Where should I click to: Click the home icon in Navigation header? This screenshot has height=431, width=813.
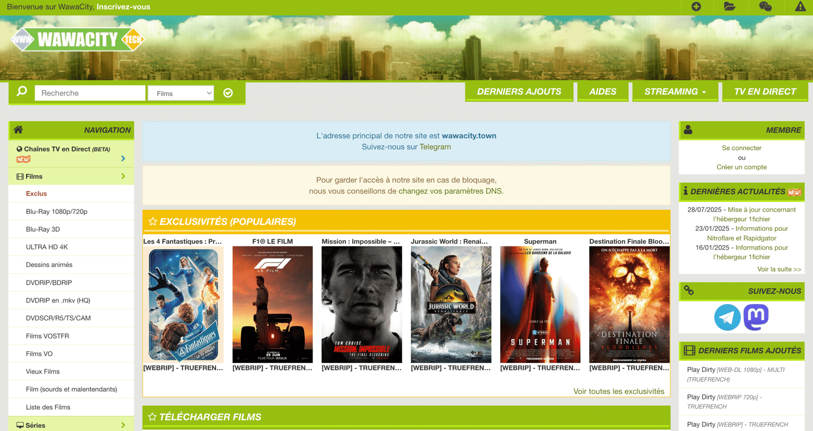point(18,130)
